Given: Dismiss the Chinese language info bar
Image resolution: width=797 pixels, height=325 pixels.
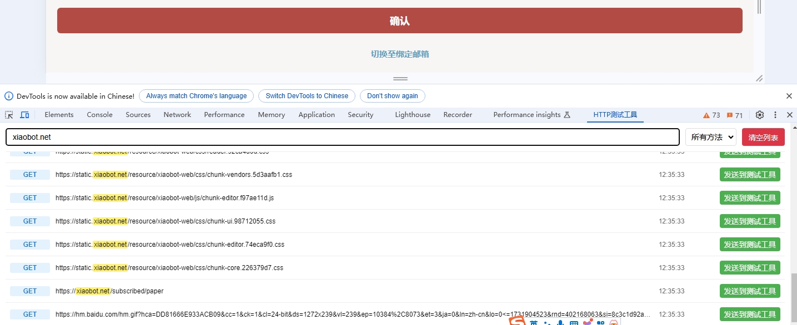Looking at the screenshot, I should pyautogui.click(x=789, y=96).
